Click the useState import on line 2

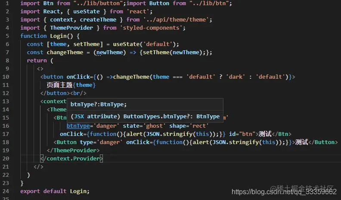[x=87, y=12]
